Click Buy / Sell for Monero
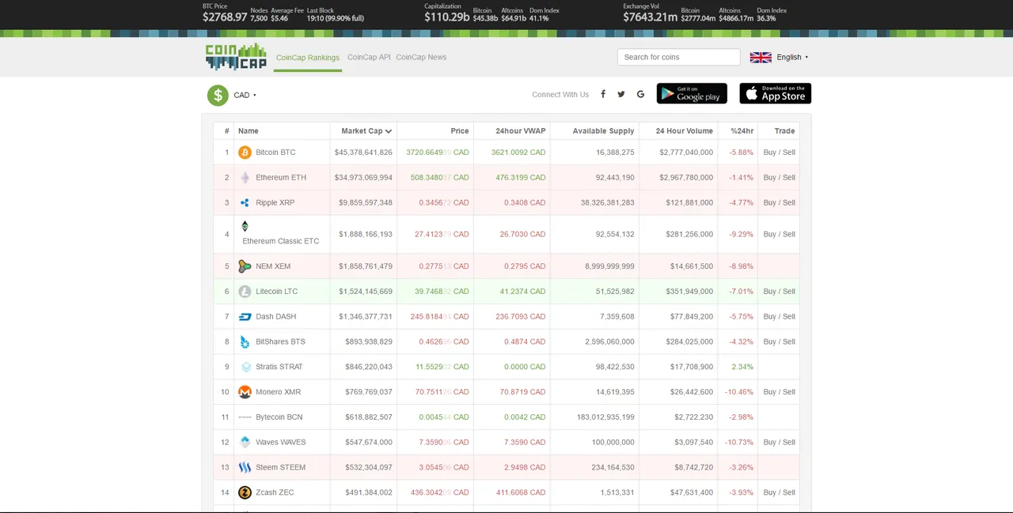1013x513 pixels. 780,392
